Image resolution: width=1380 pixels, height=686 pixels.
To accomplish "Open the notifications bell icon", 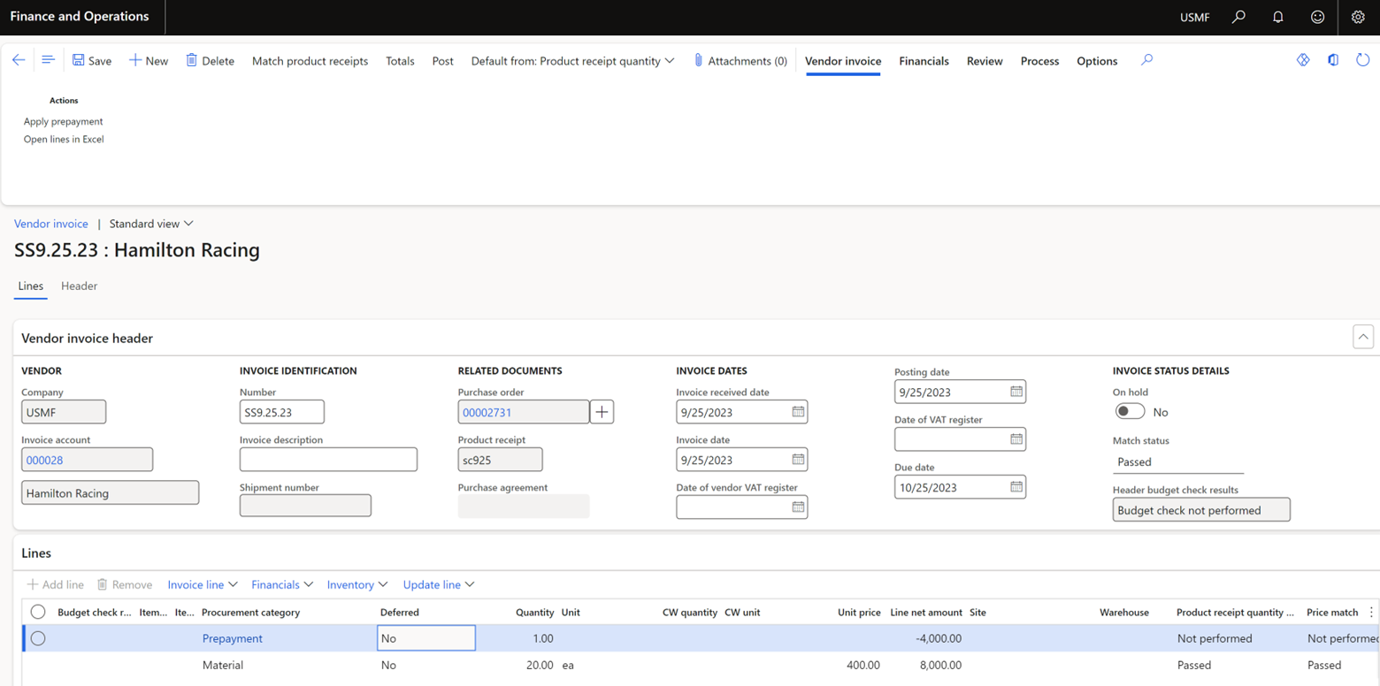I will pyautogui.click(x=1277, y=17).
